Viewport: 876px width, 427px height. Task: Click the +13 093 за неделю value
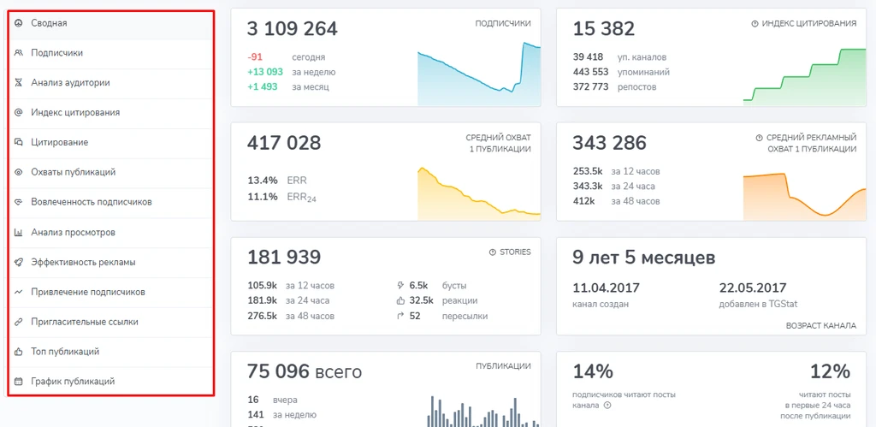pos(265,72)
